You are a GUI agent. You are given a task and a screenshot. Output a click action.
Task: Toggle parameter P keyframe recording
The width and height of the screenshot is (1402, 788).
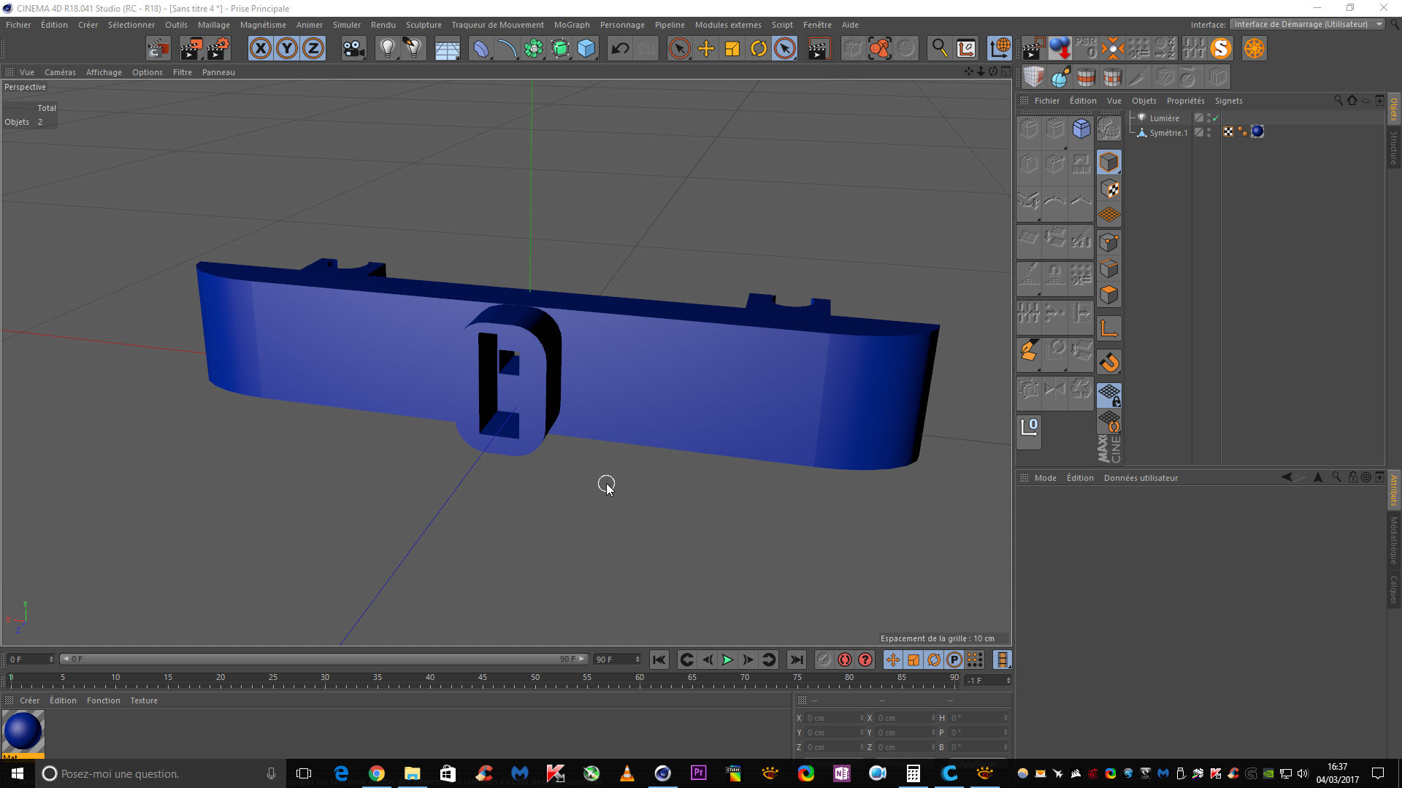(x=954, y=660)
